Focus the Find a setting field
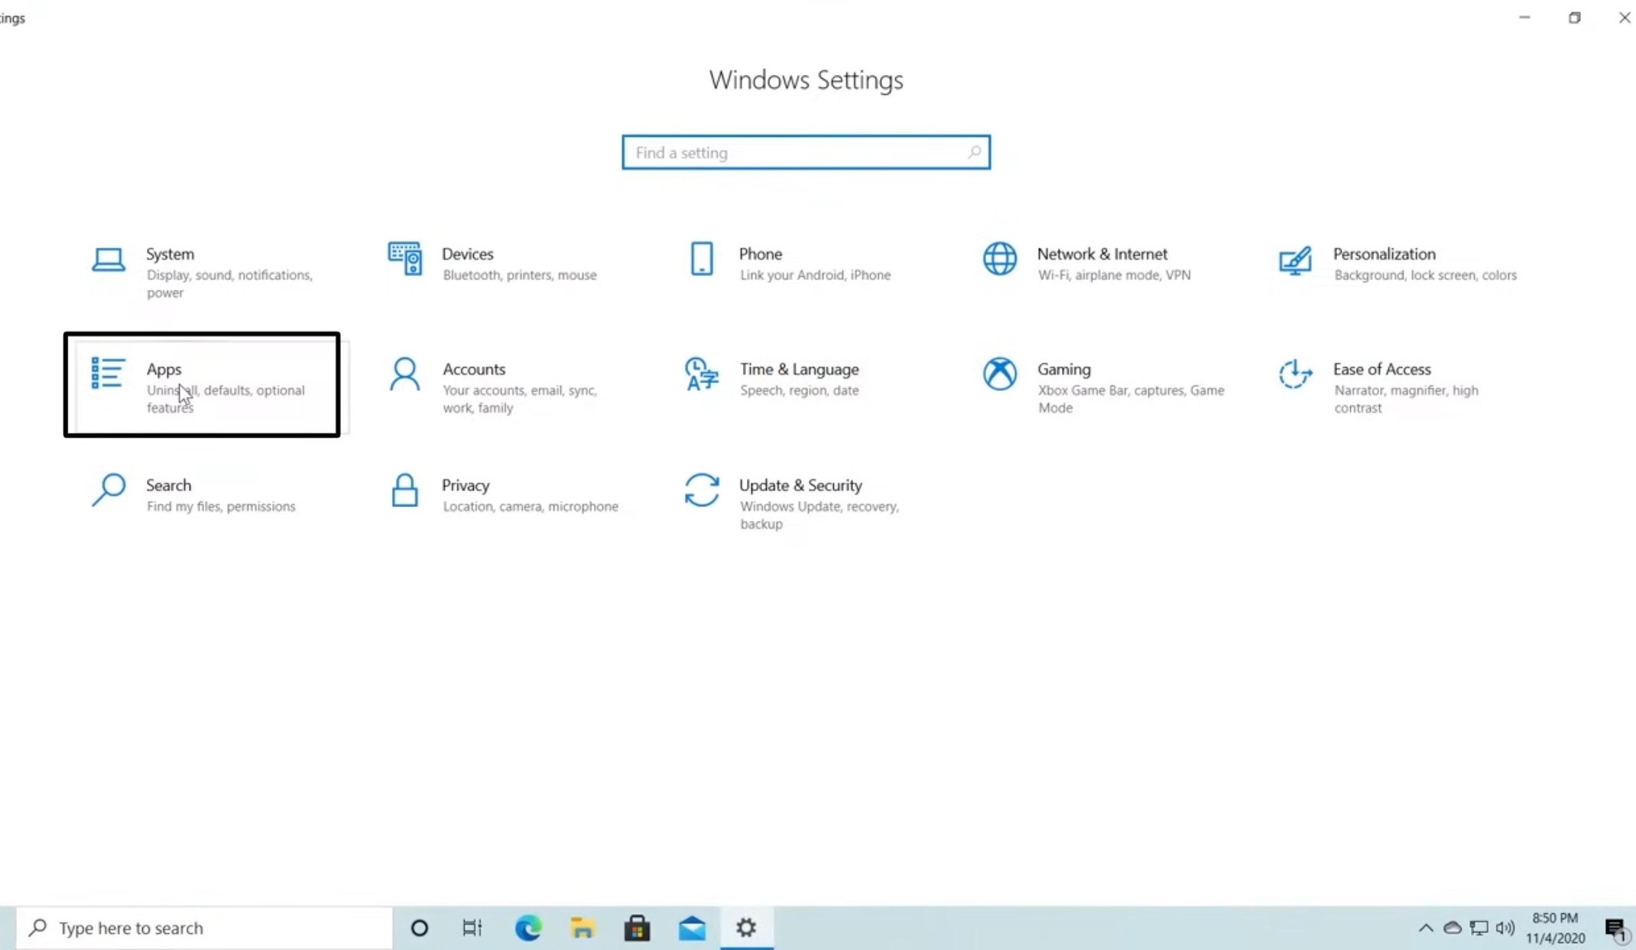 pyautogui.click(x=806, y=152)
